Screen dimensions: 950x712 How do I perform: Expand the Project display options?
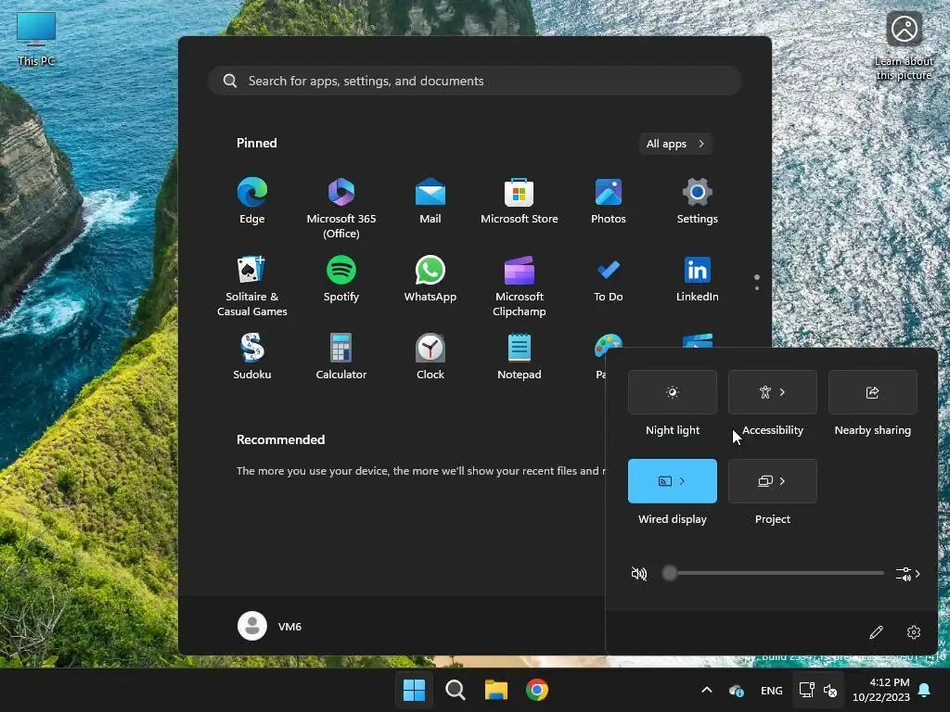point(782,481)
